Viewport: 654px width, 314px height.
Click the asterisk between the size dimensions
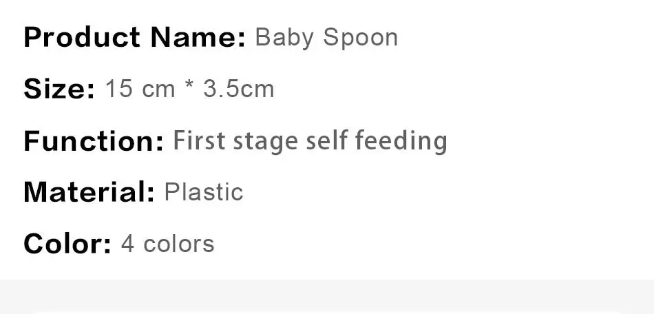[189, 87]
